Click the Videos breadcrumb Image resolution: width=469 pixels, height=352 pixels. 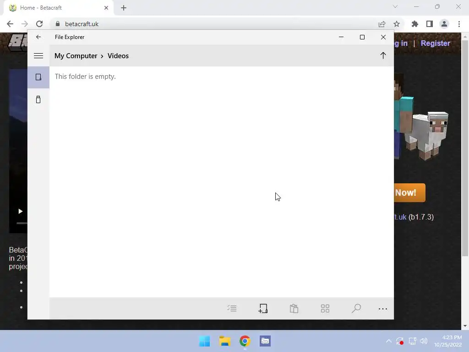(118, 56)
